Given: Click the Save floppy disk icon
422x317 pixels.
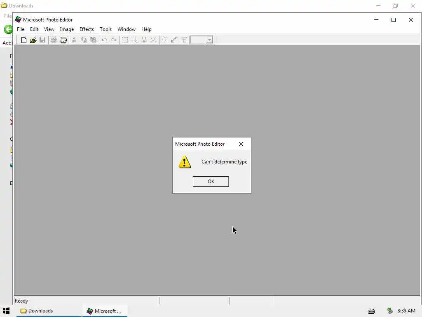Looking at the screenshot, I should point(42,40).
